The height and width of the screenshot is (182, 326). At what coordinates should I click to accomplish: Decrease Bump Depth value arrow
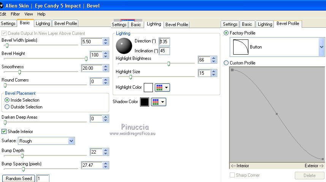[x=106, y=154]
